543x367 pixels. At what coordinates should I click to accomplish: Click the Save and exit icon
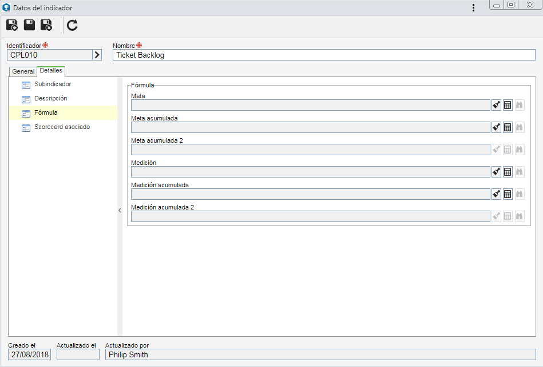[x=46, y=25]
